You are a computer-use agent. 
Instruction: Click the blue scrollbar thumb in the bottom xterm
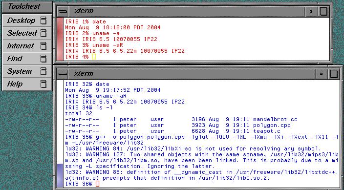tap(60, 175)
